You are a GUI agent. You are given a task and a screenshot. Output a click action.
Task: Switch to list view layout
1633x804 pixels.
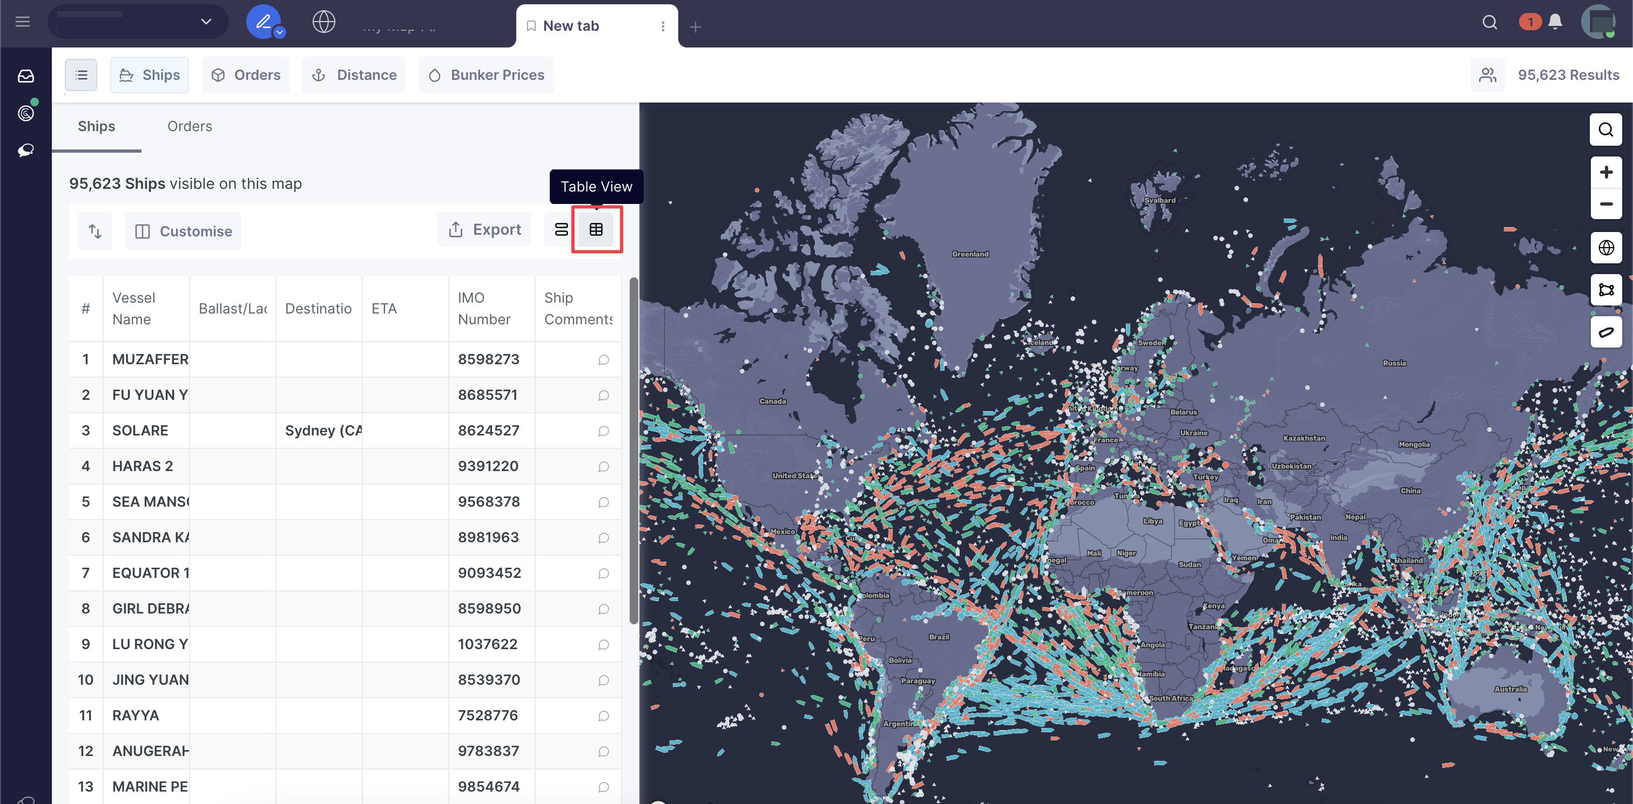(x=561, y=230)
